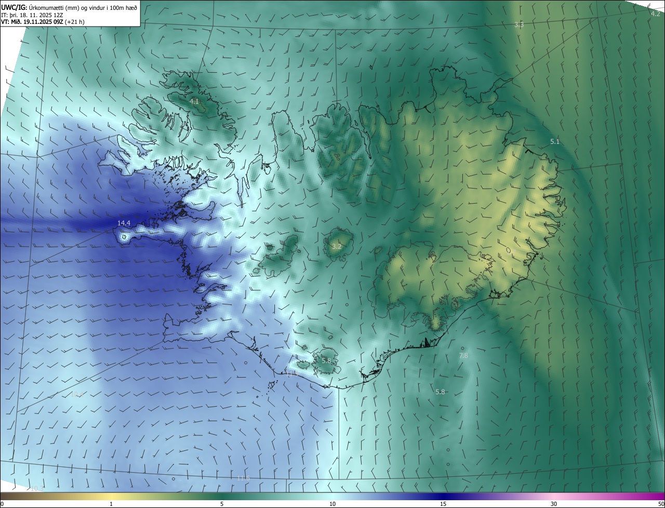This screenshot has width=665, height=508.
Task: Click the 10.3 value at the bottom-left corner
Action: click(x=37, y=488)
